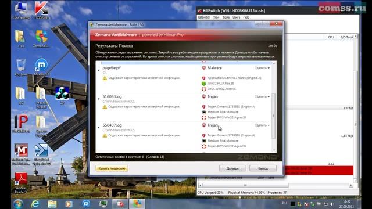Open the View menu in KillSwitch
Viewport: 372px width, 209px height.
pyautogui.click(x=216, y=17)
